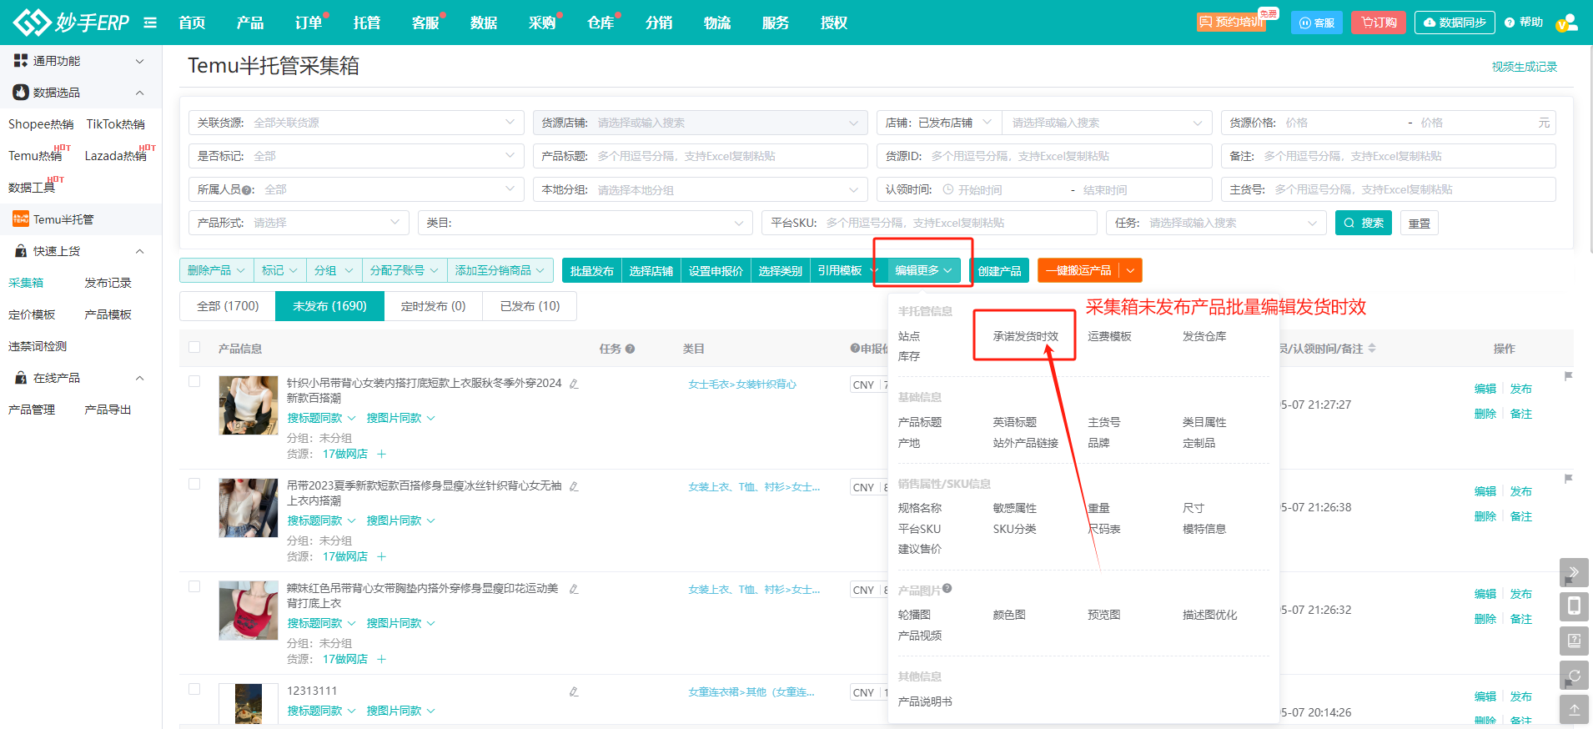Expand 搜标题同款 in the first row
The width and height of the screenshot is (1593, 729).
click(x=321, y=418)
